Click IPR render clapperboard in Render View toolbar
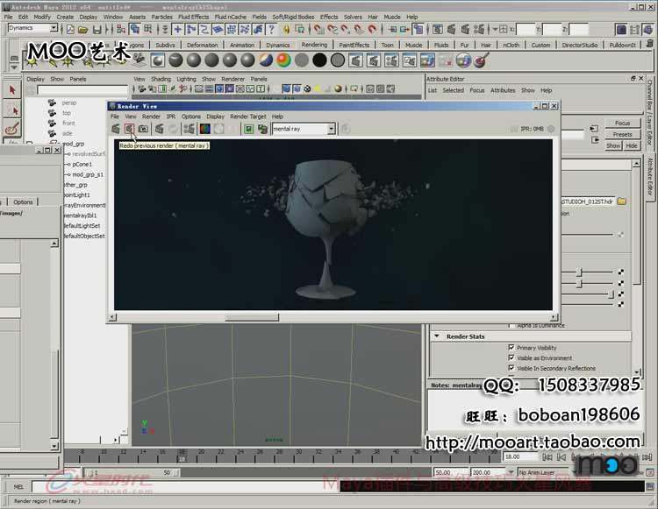The width and height of the screenshot is (658, 509). tap(160, 129)
